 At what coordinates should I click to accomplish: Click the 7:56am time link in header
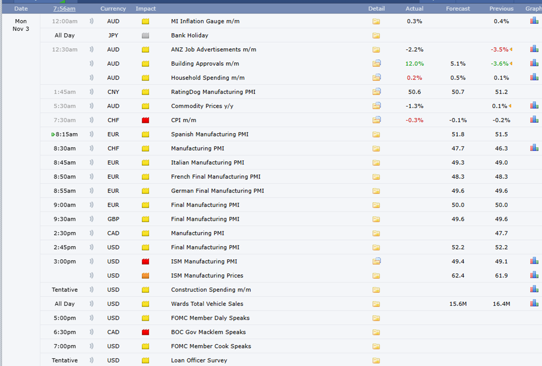(64, 9)
